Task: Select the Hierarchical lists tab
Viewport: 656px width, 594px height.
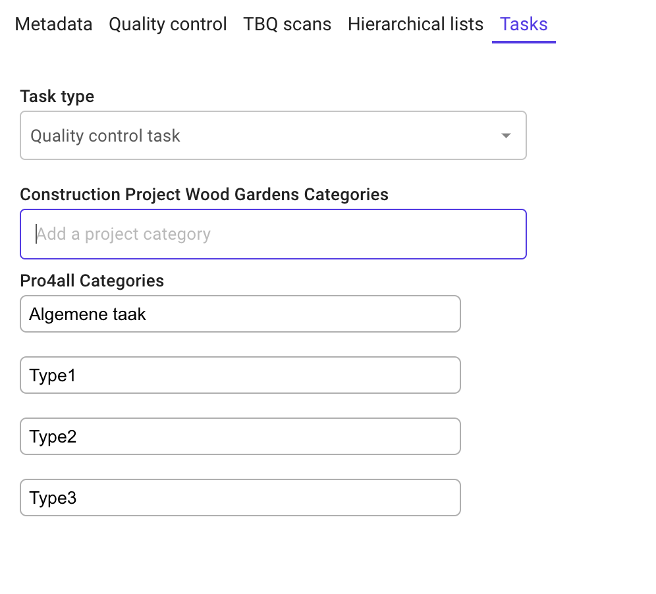Action: [416, 24]
